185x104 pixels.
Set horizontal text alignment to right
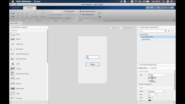click(x=155, y=78)
